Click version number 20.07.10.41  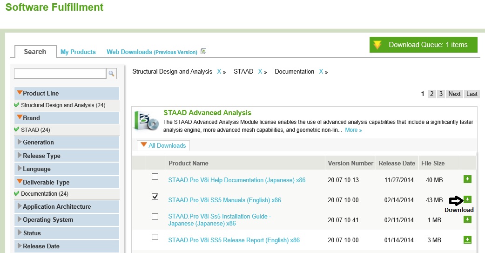coord(344,220)
